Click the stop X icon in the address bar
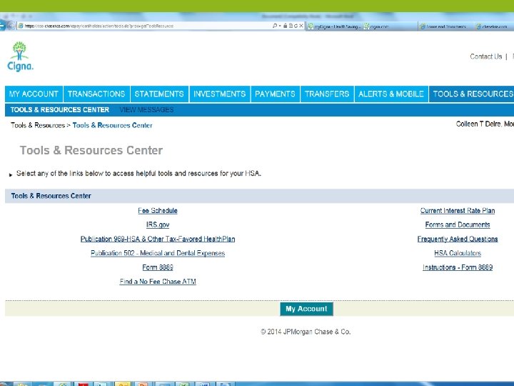Viewport: 514px width, 386px height. click(301, 26)
